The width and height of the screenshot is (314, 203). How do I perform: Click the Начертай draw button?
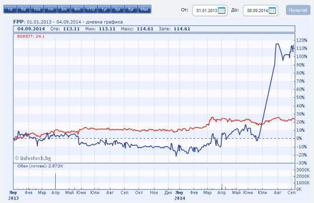(298, 10)
